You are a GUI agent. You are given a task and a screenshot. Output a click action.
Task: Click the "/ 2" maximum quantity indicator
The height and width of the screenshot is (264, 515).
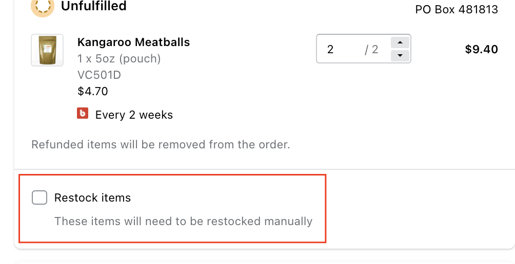371,49
